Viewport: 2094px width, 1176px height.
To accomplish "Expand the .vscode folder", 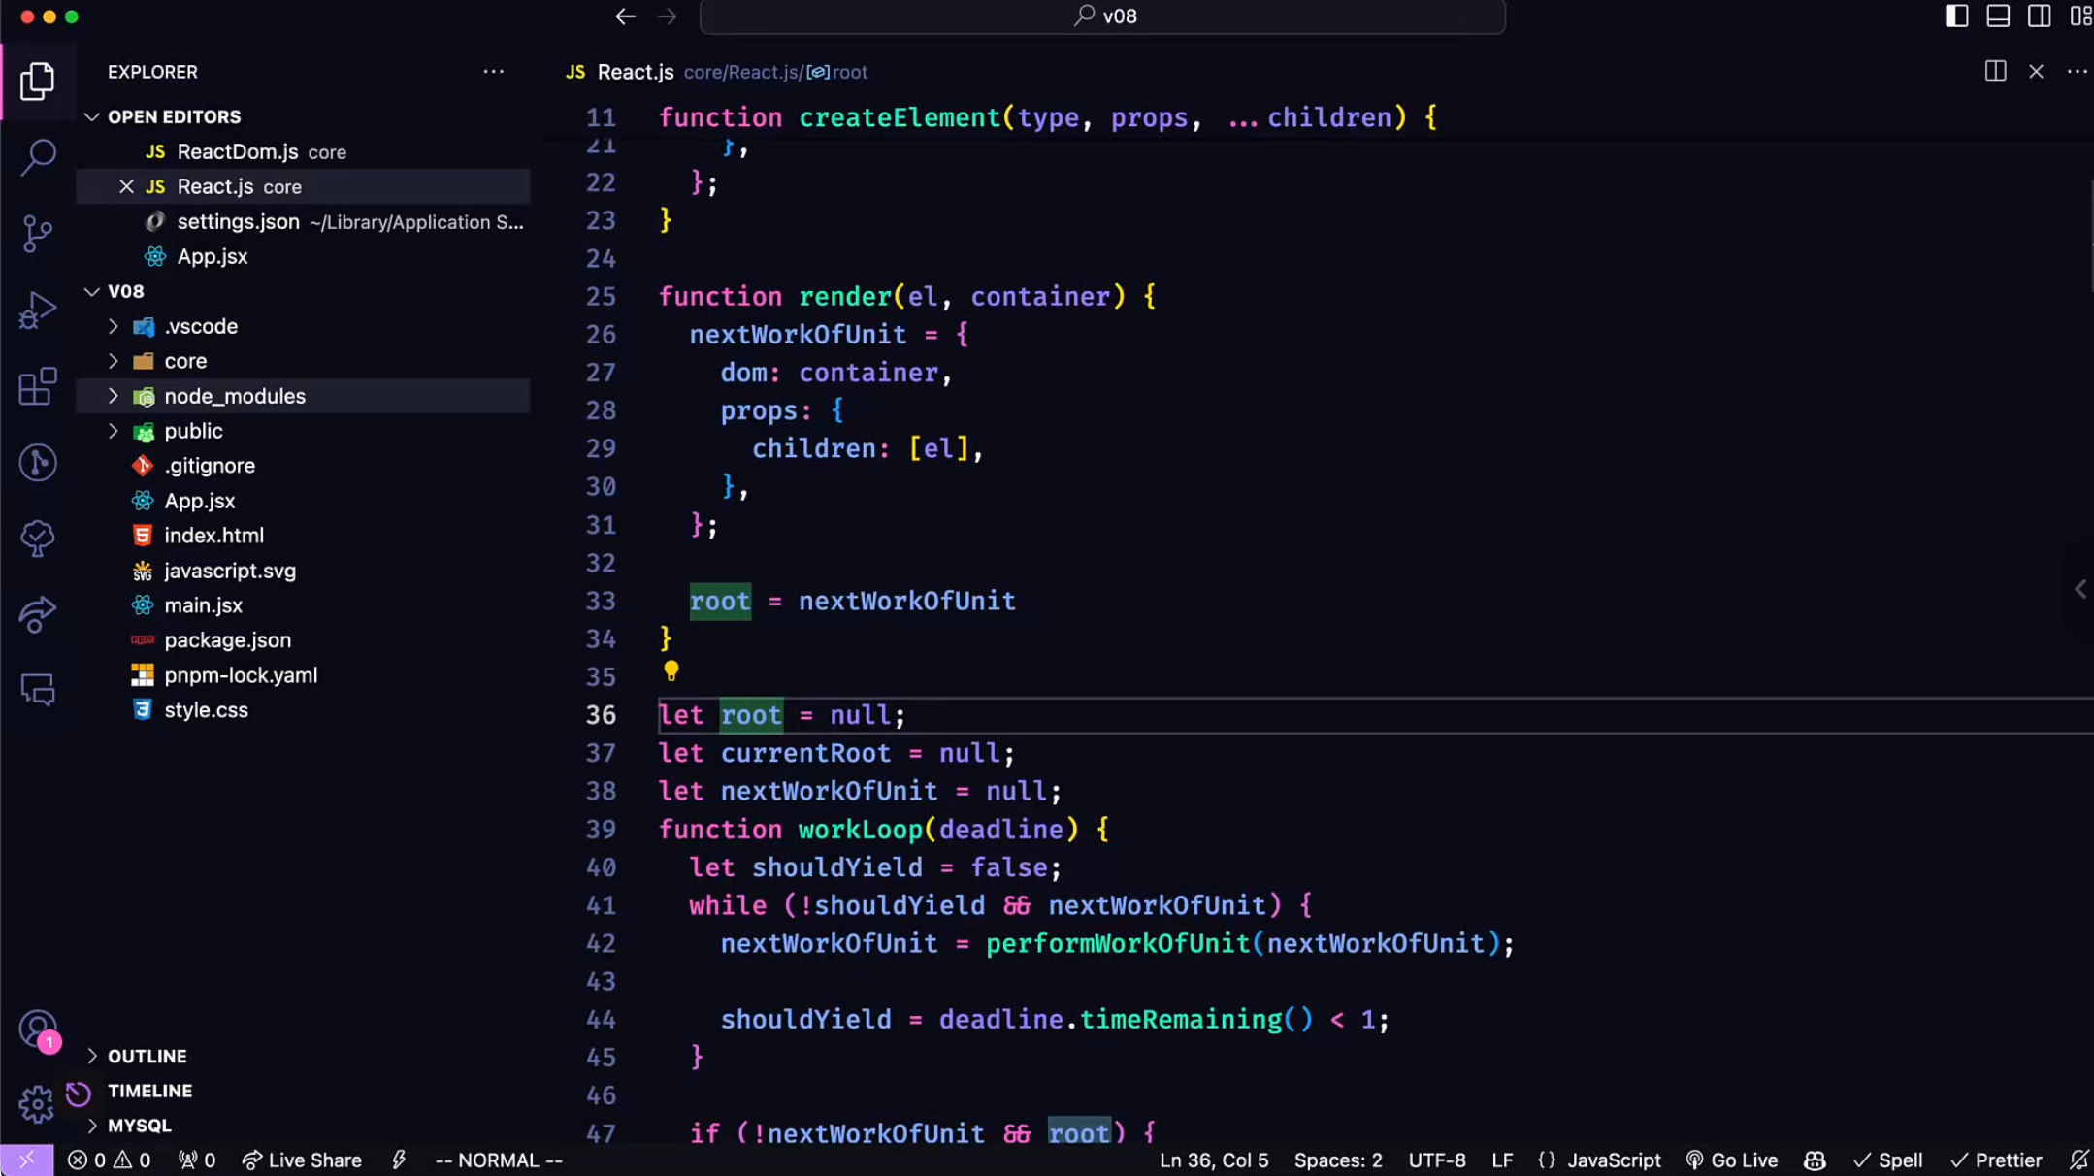I will [x=113, y=326].
